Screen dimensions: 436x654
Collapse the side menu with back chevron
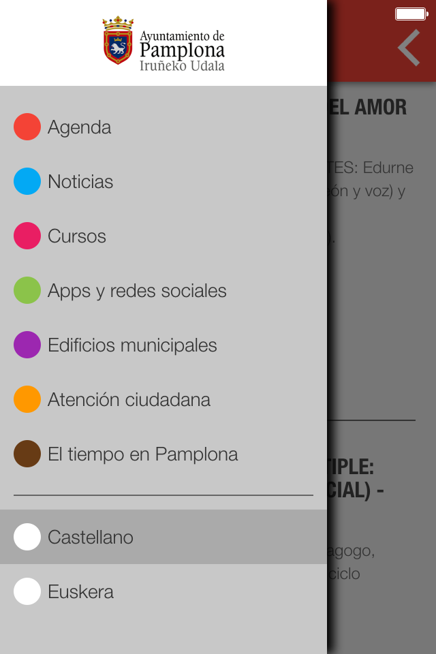point(409,48)
